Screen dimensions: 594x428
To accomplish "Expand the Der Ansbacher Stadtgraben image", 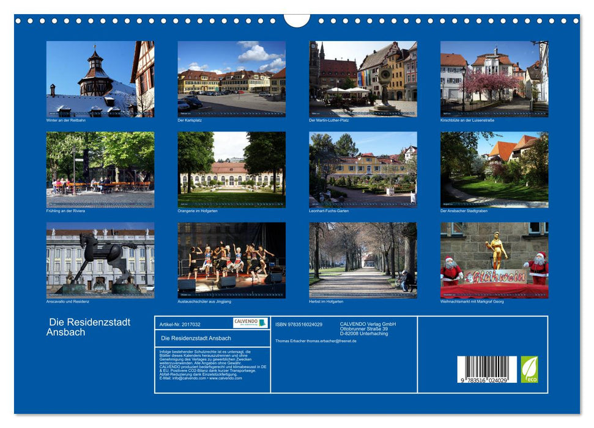I will tap(494, 170).
